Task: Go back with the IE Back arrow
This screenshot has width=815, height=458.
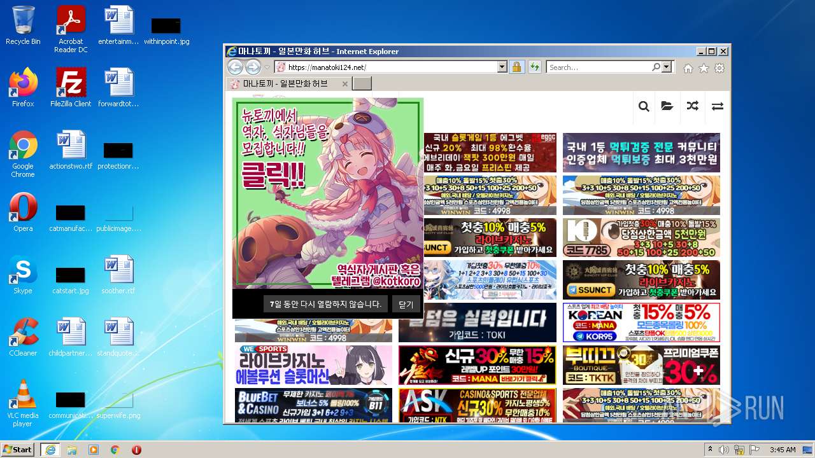Action: tap(235, 67)
